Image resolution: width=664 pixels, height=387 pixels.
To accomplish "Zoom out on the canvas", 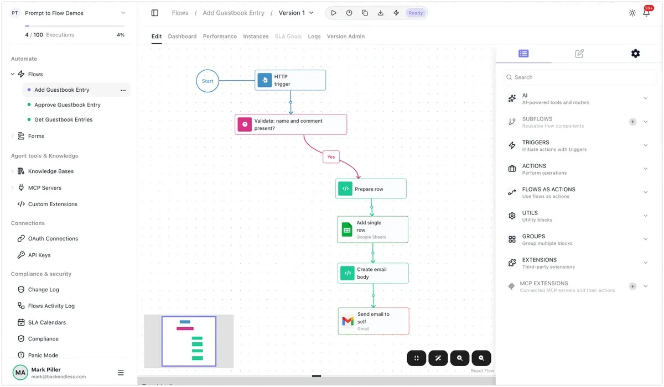I will pyautogui.click(x=481, y=358).
